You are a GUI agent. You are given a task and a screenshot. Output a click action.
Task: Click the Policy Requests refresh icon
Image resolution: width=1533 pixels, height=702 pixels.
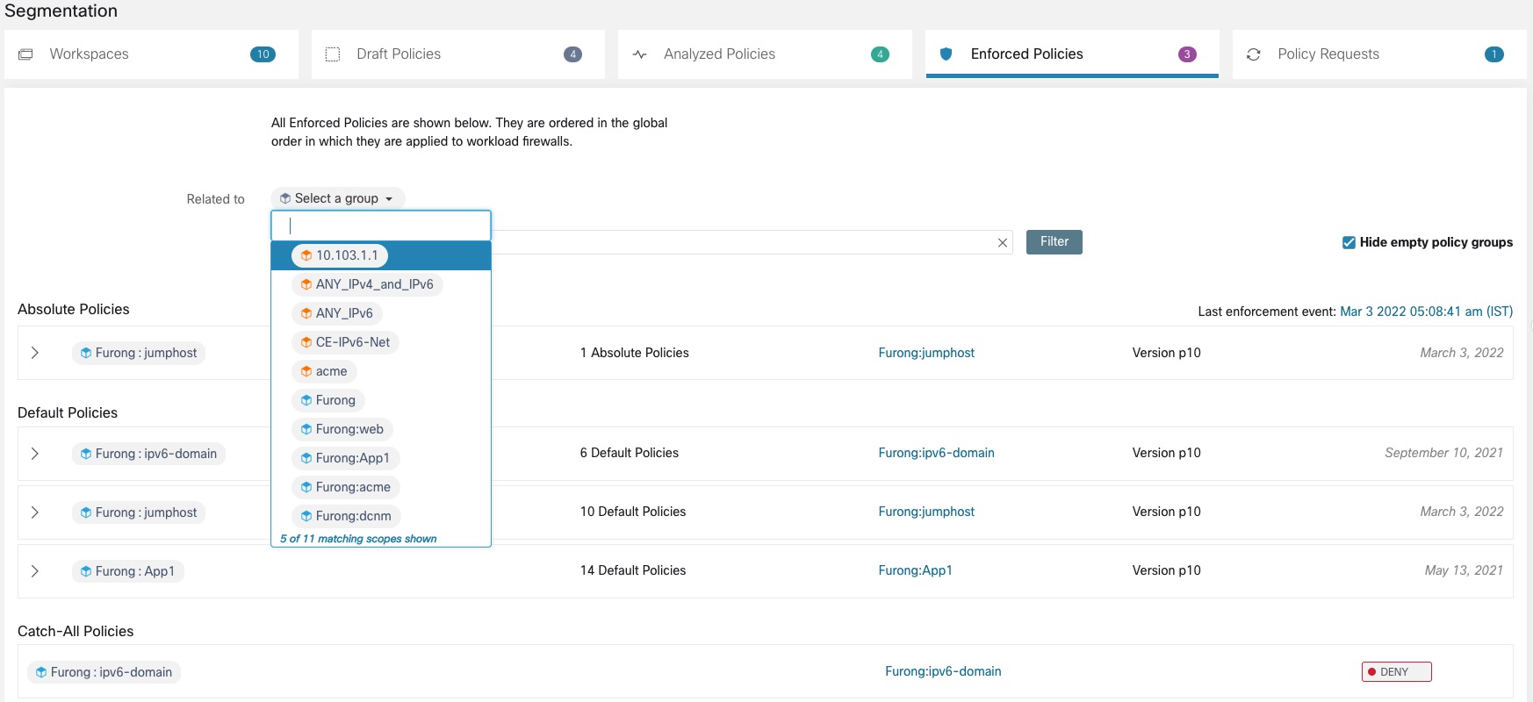pos(1254,54)
